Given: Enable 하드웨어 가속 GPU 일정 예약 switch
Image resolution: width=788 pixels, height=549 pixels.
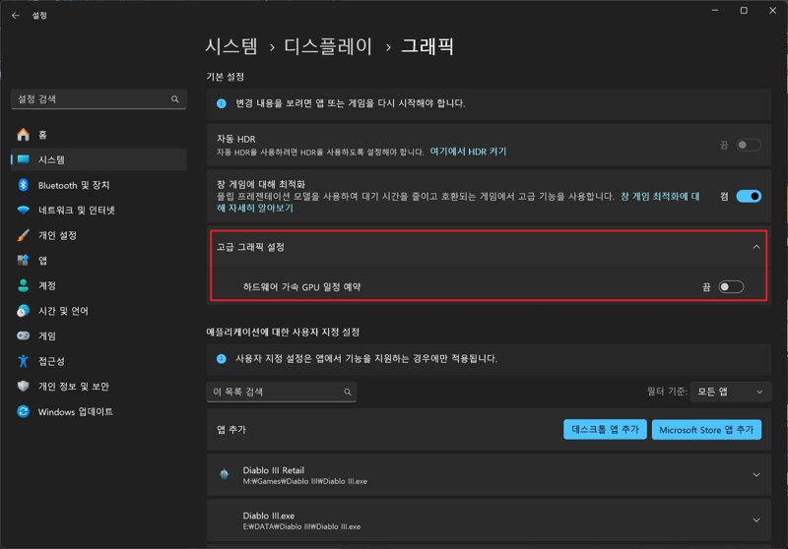Looking at the screenshot, I should 731,286.
